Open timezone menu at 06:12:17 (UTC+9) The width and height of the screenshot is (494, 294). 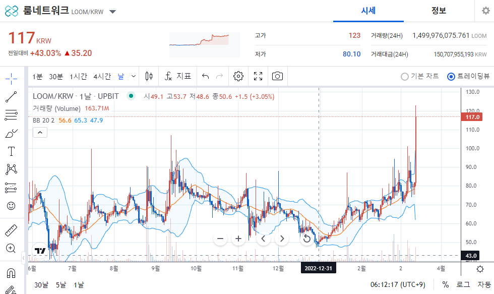[398, 284]
